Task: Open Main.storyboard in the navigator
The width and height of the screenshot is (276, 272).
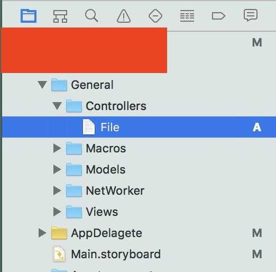Action: [x=116, y=254]
